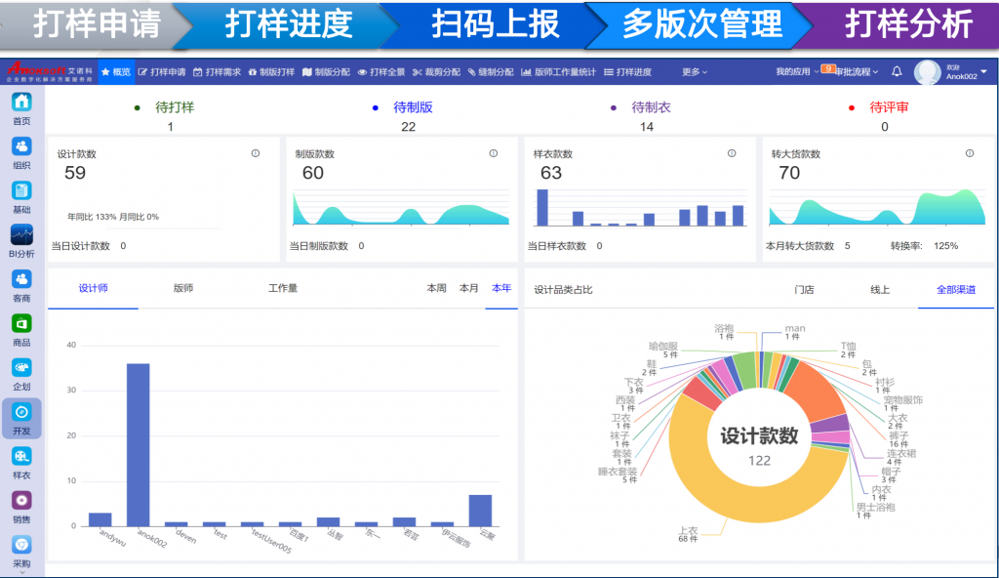
Task: Click the notification bell icon
Action: pyautogui.click(x=897, y=71)
